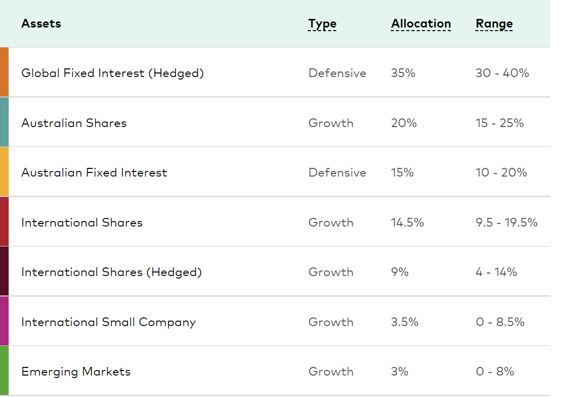Viewport: 562px width, 397px height.
Task: Click the Type column header
Action: (x=322, y=24)
